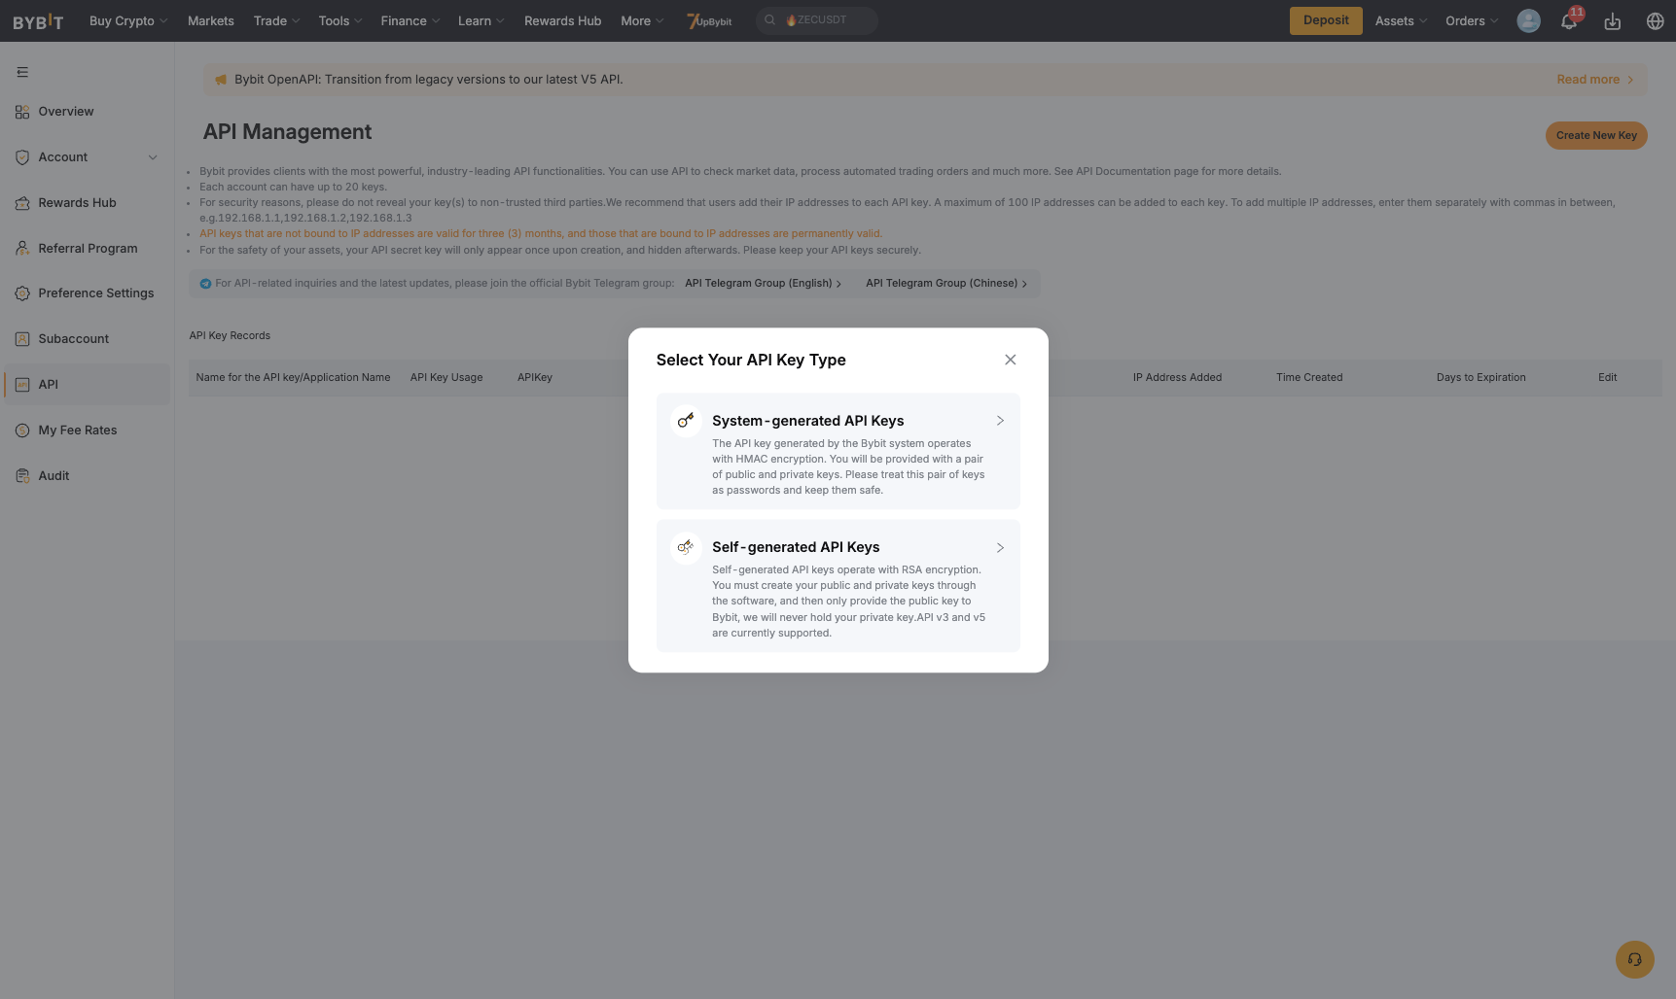Open the notifications bell with 11 alerts
Image resolution: width=1676 pixels, height=999 pixels.
click(1568, 20)
